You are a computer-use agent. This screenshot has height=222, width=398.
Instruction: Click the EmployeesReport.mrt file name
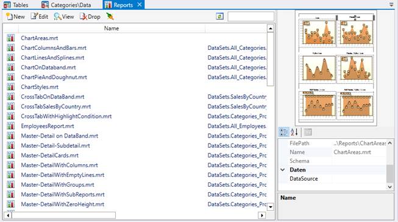(x=48, y=126)
